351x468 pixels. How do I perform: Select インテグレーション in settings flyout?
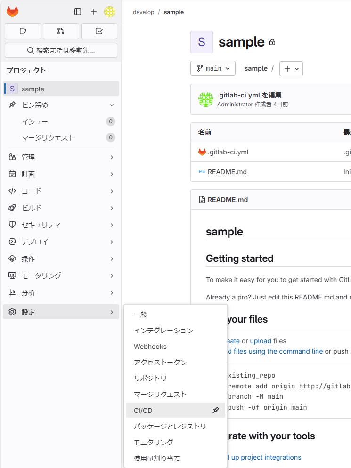pyautogui.click(x=176, y=331)
